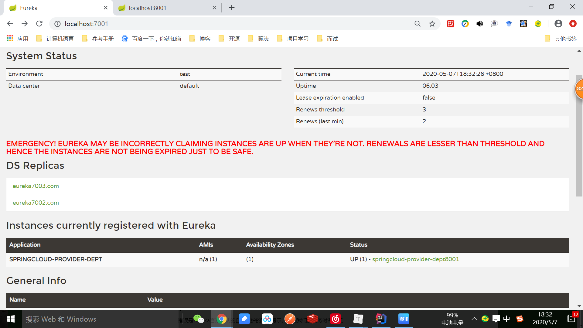Open the eureka7003.com replica link

36,186
